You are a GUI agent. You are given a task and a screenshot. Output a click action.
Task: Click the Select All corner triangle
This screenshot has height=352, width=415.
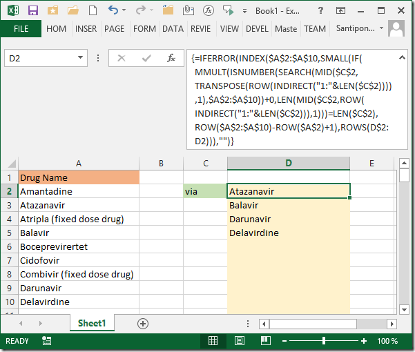click(x=11, y=163)
